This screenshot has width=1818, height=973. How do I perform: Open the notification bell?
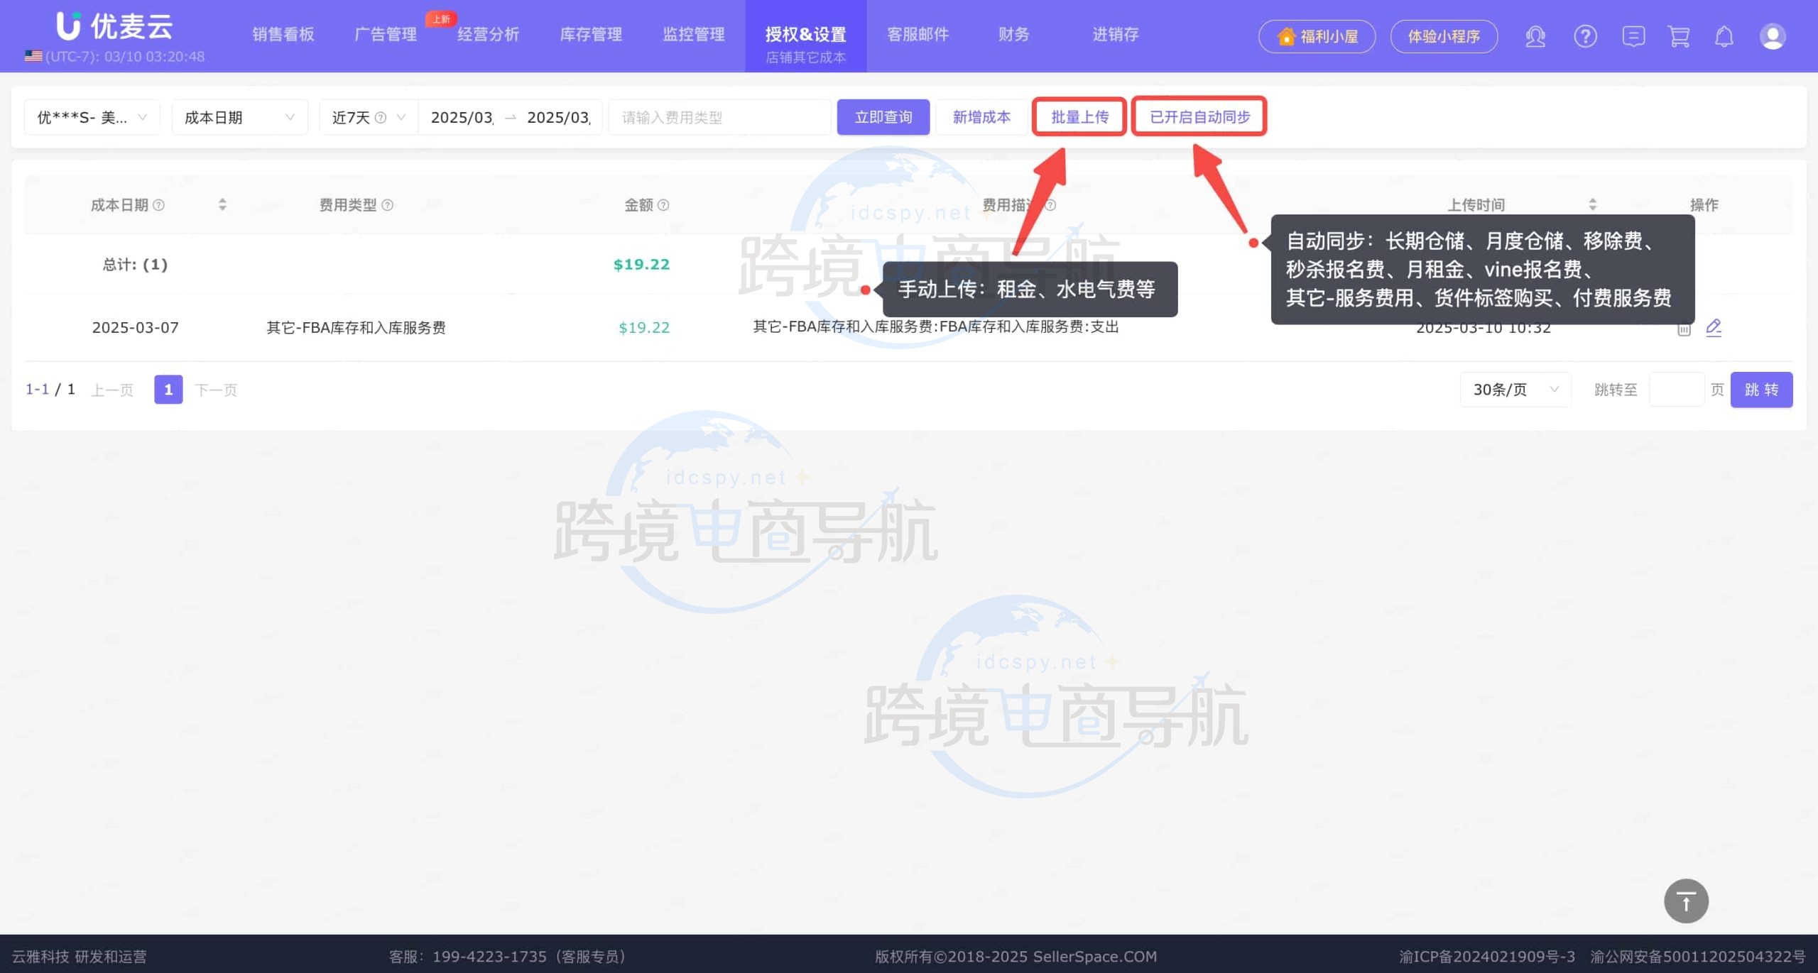pos(1724,36)
